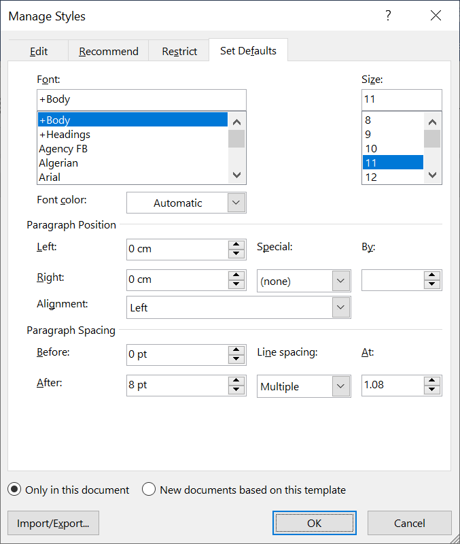Increase the Left indent with up arrow
The width and height of the screenshot is (460, 544).
pos(236,245)
